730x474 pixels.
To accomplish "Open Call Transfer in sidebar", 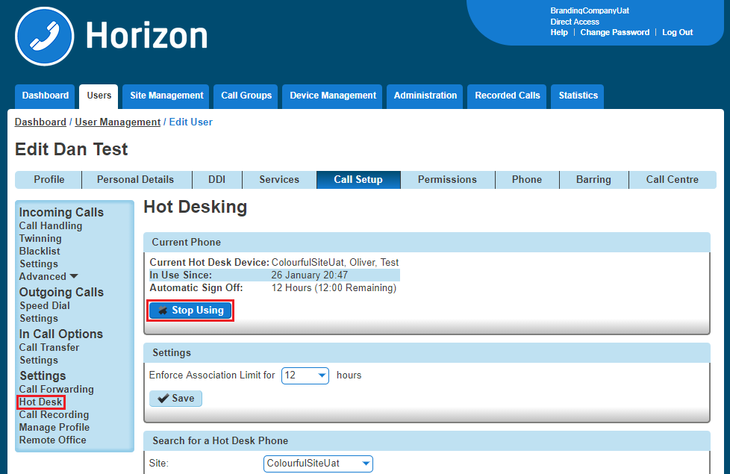I will point(49,347).
